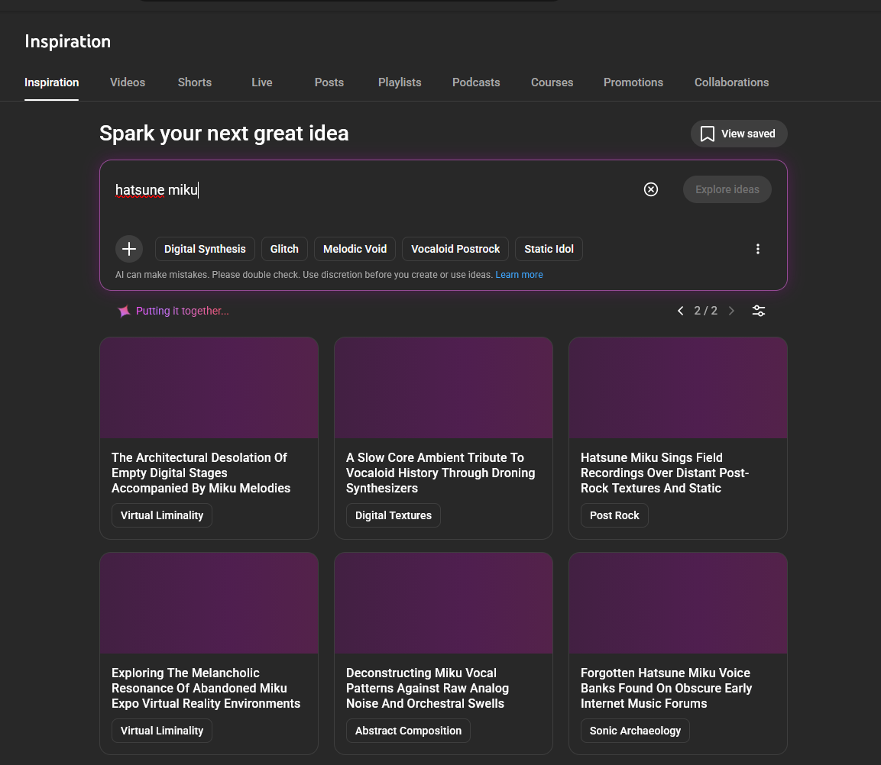Open the idea filter settings sliders icon
881x765 pixels.
(x=759, y=311)
